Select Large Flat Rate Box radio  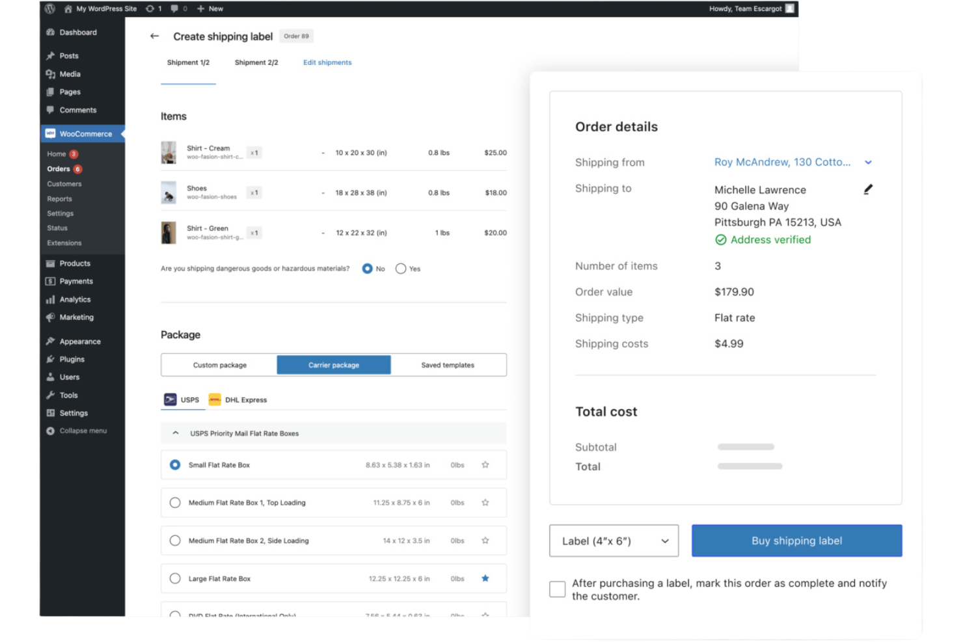(x=175, y=578)
